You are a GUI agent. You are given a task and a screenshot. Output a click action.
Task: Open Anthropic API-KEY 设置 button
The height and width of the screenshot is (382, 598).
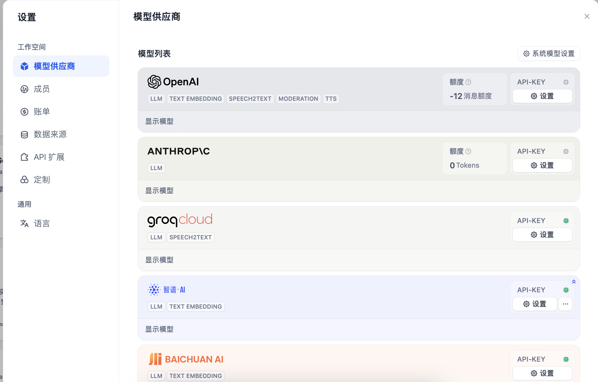[x=542, y=165]
